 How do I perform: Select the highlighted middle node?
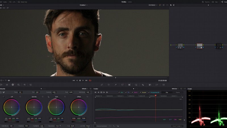tap(199, 46)
